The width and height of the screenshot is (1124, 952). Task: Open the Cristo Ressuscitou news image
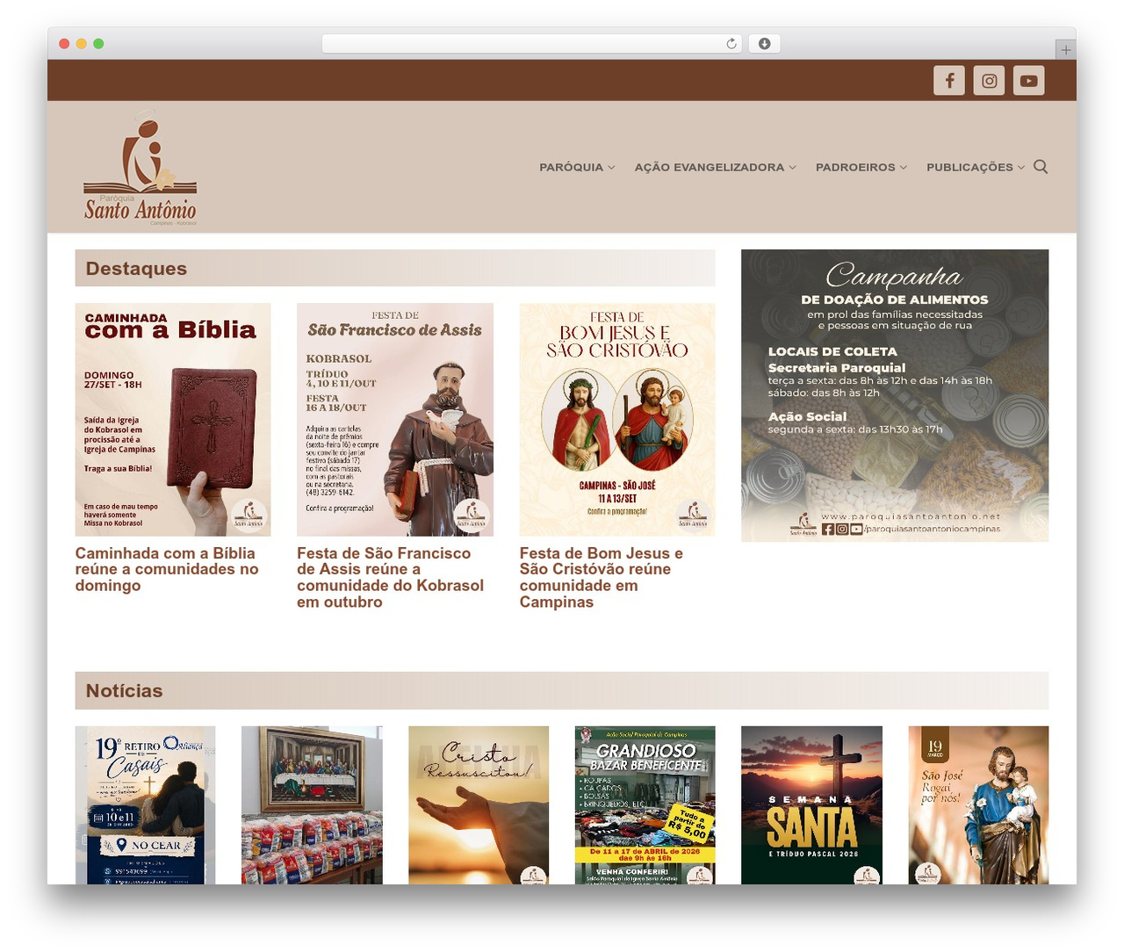(x=479, y=804)
